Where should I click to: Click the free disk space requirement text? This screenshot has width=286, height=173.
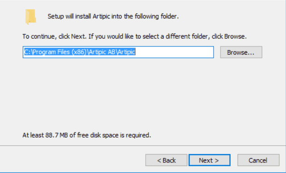click(x=87, y=135)
